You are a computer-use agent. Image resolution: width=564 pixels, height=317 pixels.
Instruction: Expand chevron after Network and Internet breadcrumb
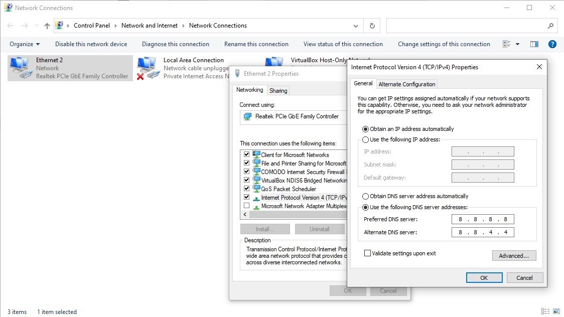183,26
